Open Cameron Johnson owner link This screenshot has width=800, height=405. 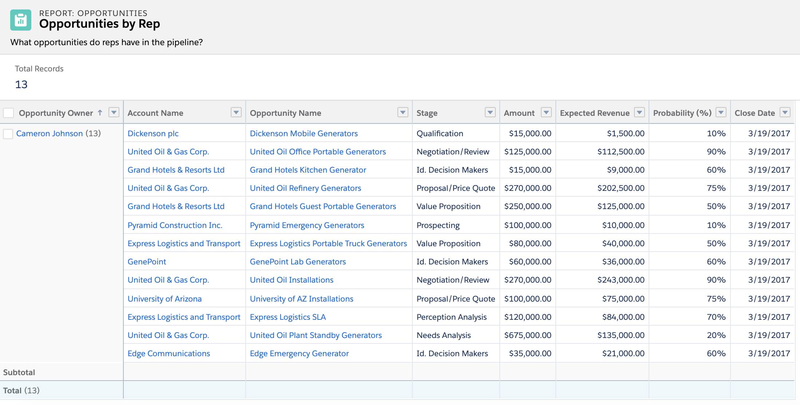tap(49, 133)
